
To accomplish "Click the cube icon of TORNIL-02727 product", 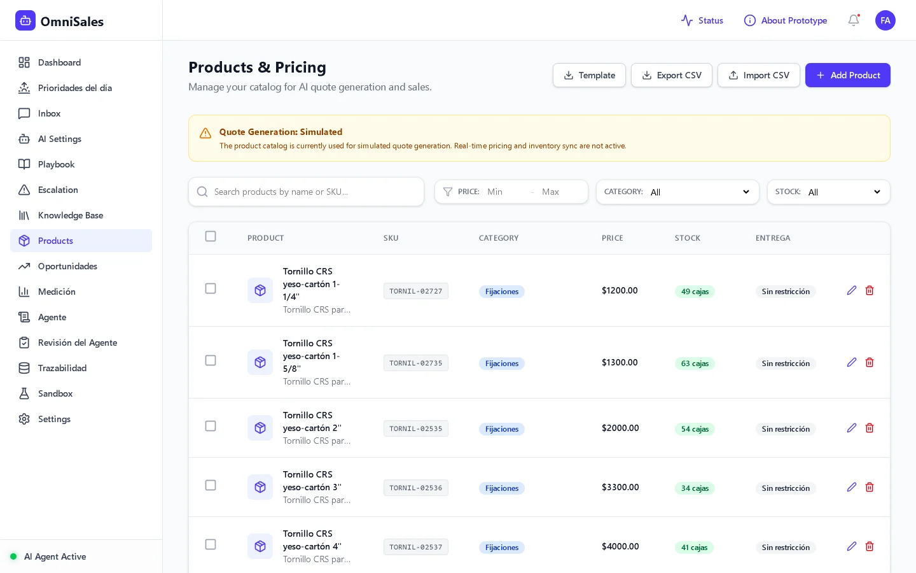I will (x=260, y=290).
